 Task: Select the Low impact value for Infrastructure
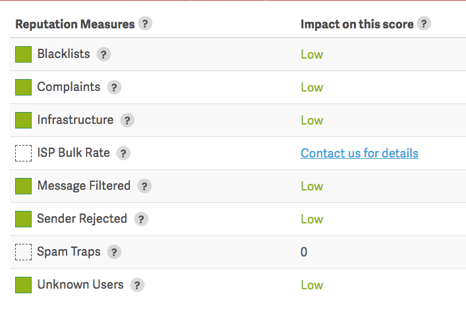tap(312, 121)
